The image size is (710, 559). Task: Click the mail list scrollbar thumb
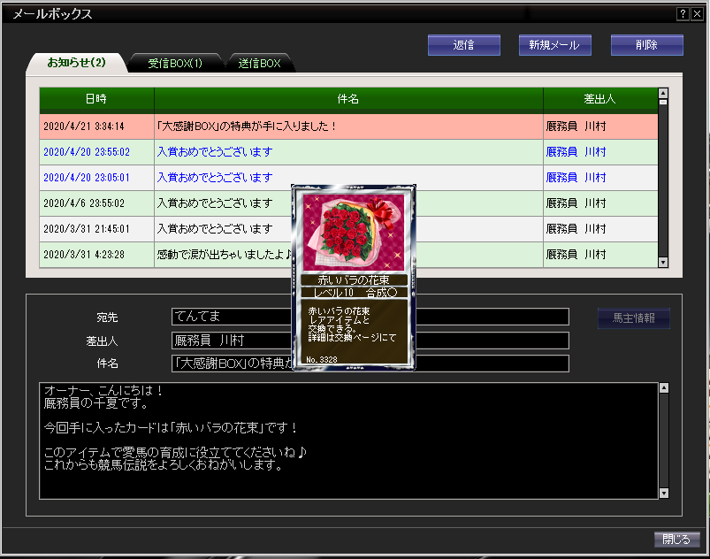click(663, 103)
